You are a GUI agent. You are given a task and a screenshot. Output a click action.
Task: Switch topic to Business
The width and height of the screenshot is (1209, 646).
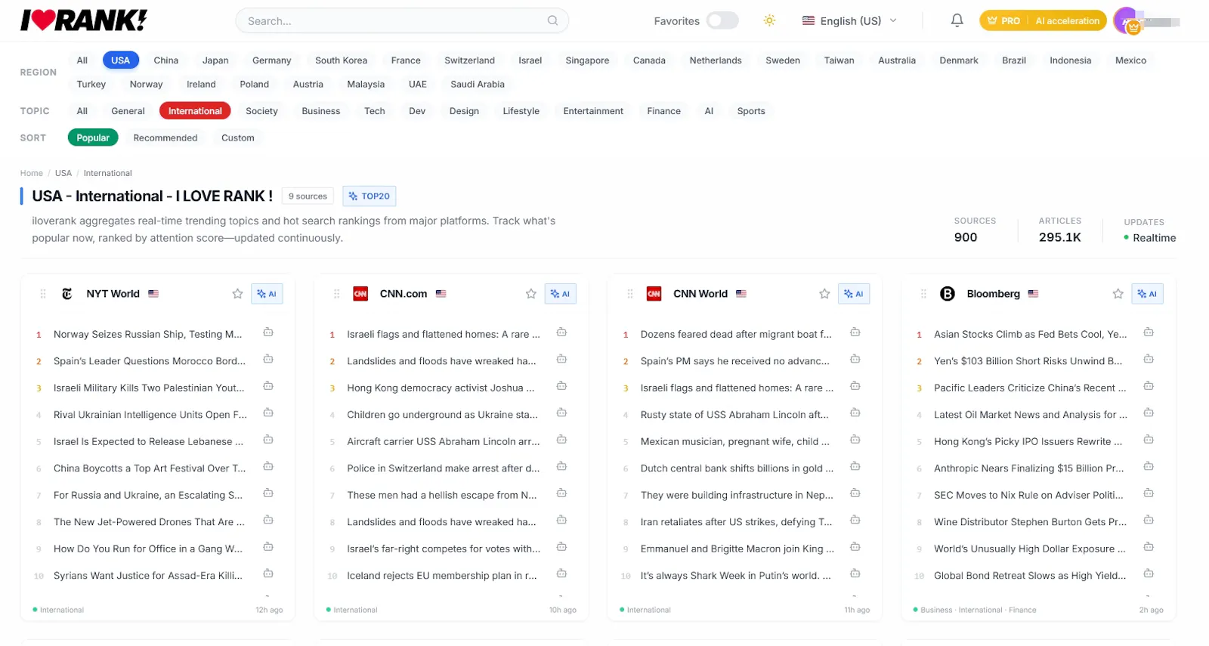pyautogui.click(x=321, y=111)
